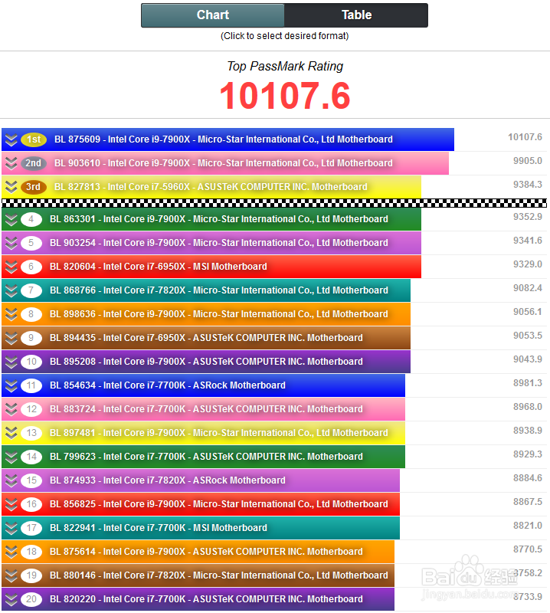
Task: Click the rank 17 badge
Action: click(31, 528)
